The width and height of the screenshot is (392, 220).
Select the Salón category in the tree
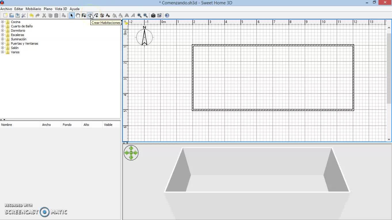point(15,48)
